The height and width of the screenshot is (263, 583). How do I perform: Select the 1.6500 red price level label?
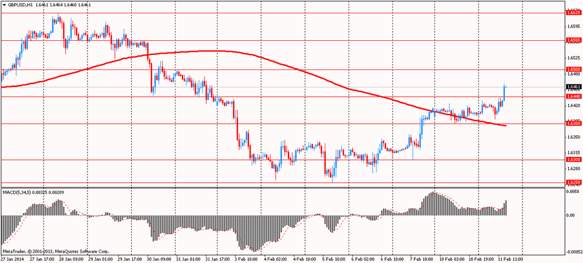coord(573,69)
